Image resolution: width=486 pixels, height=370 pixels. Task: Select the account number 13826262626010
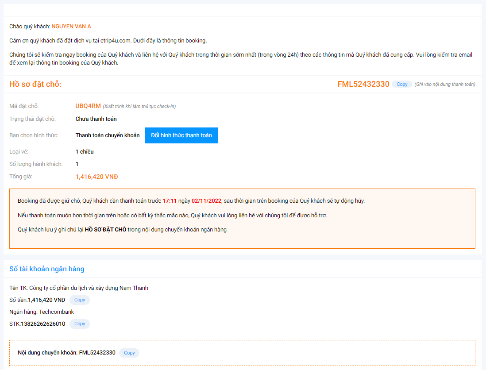[43, 324]
